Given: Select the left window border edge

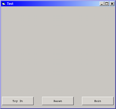Looking at the screenshot, I should (x=1, y=55).
